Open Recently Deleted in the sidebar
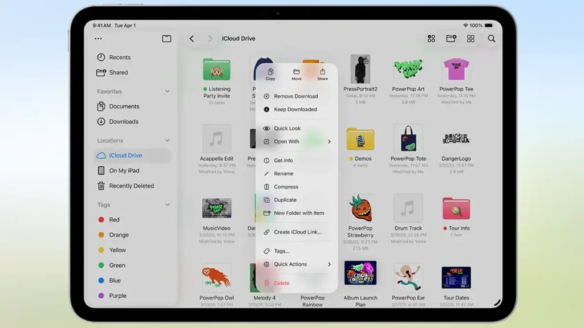The height and width of the screenshot is (328, 584). [131, 186]
